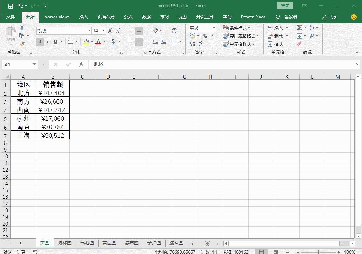The width and height of the screenshot is (362, 254).
Task: Apply bold formatting with the B icon
Action: (x=40, y=41)
